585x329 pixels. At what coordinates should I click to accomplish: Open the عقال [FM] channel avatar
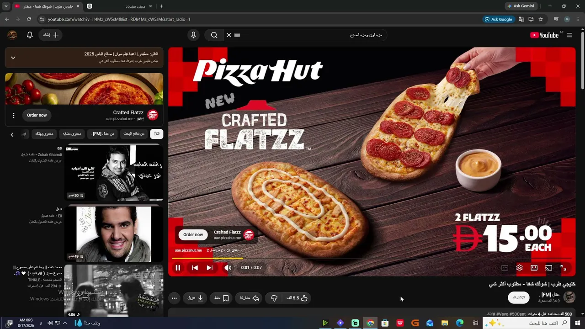click(x=569, y=297)
